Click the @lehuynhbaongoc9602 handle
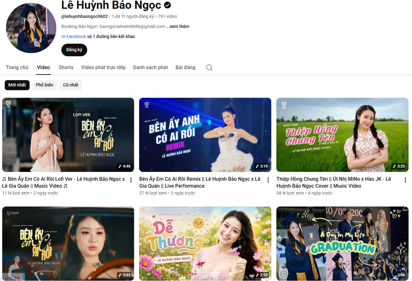Screen dimensions: 412x281 pyautogui.click(x=84, y=16)
